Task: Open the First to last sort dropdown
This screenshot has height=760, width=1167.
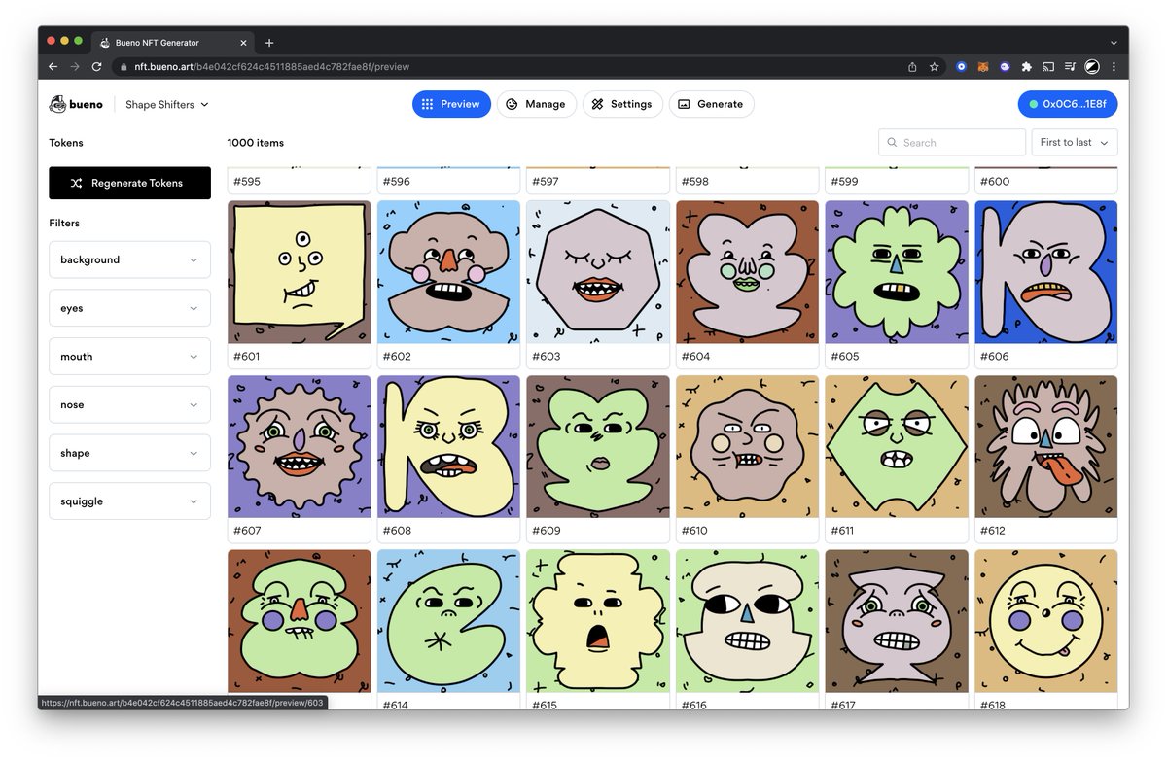Action: click(x=1075, y=142)
